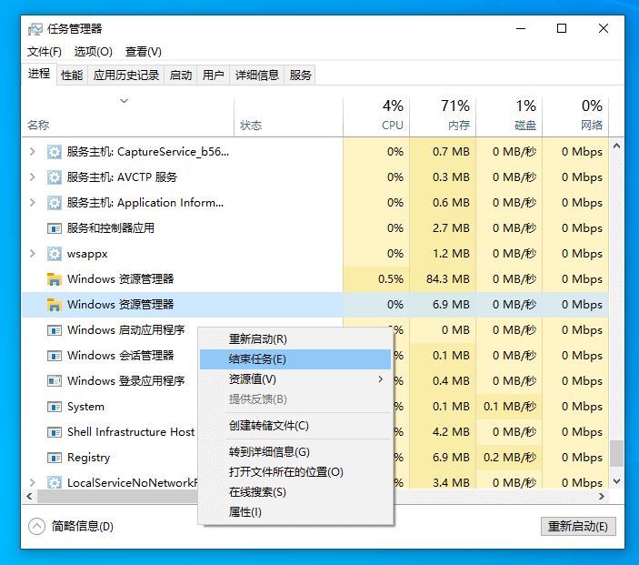
Task: Click the vertical scrollbar down arrow
Action: tap(617, 480)
